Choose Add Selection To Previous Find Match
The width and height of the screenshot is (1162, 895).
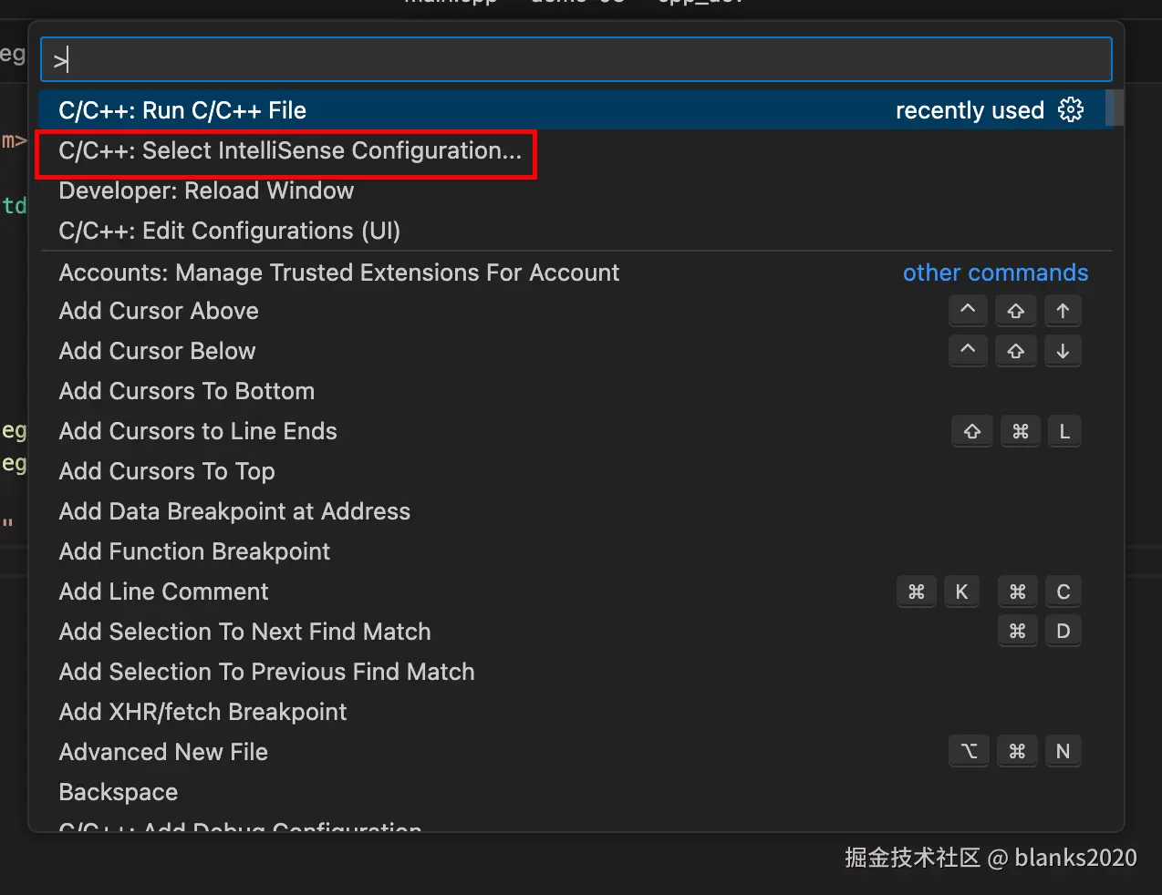(x=266, y=673)
